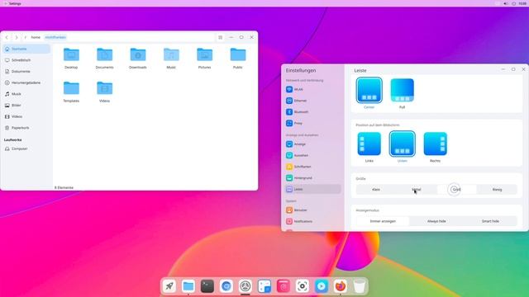Launch the video player icon in dock
This screenshot has width=529, height=297.
[x=322, y=286]
